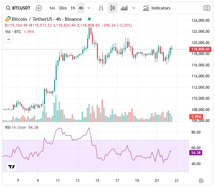Switch to area chart style
Viewport: 215px width, 188px height.
click(124, 8)
